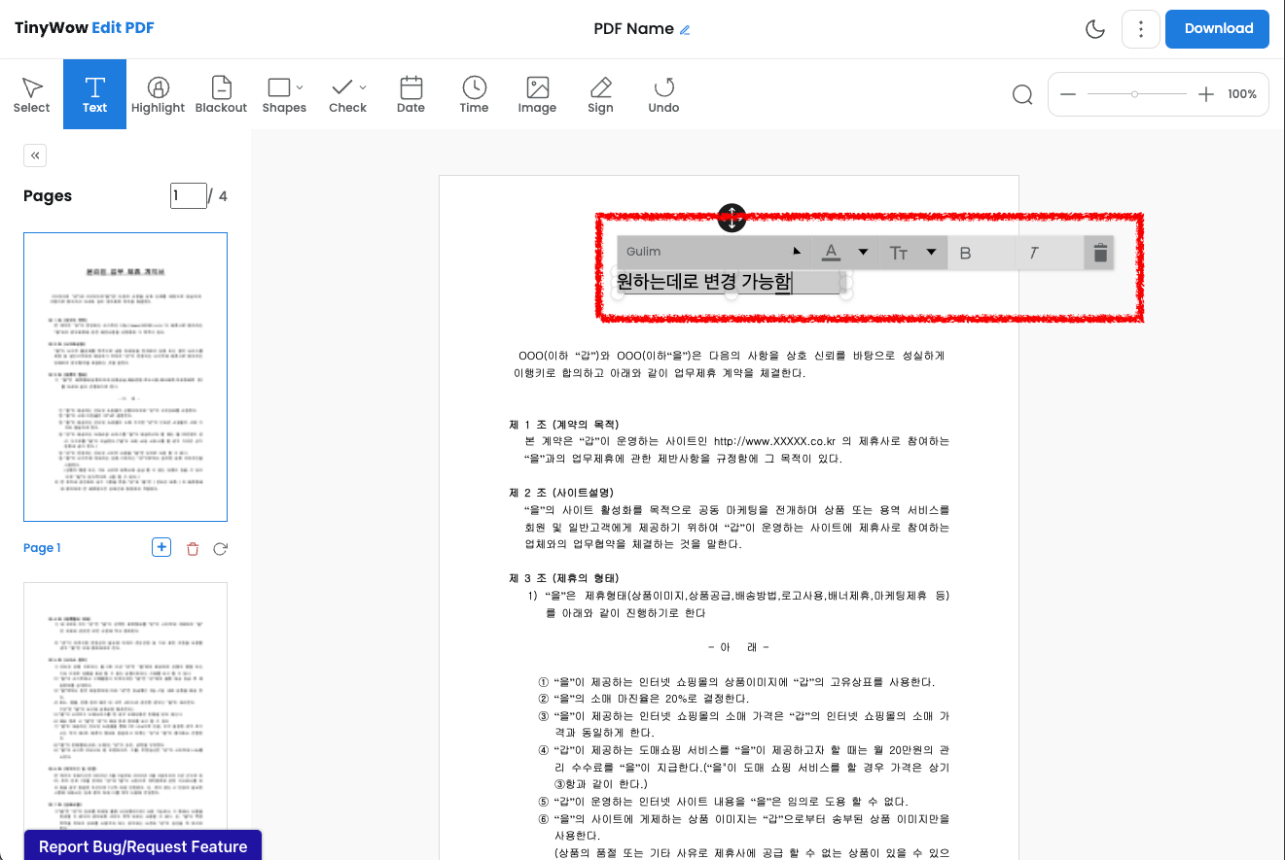Select the Time tool
The width and height of the screenshot is (1285, 860).
pos(474,94)
